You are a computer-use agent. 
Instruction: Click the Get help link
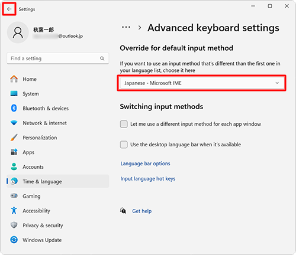coord(142,211)
